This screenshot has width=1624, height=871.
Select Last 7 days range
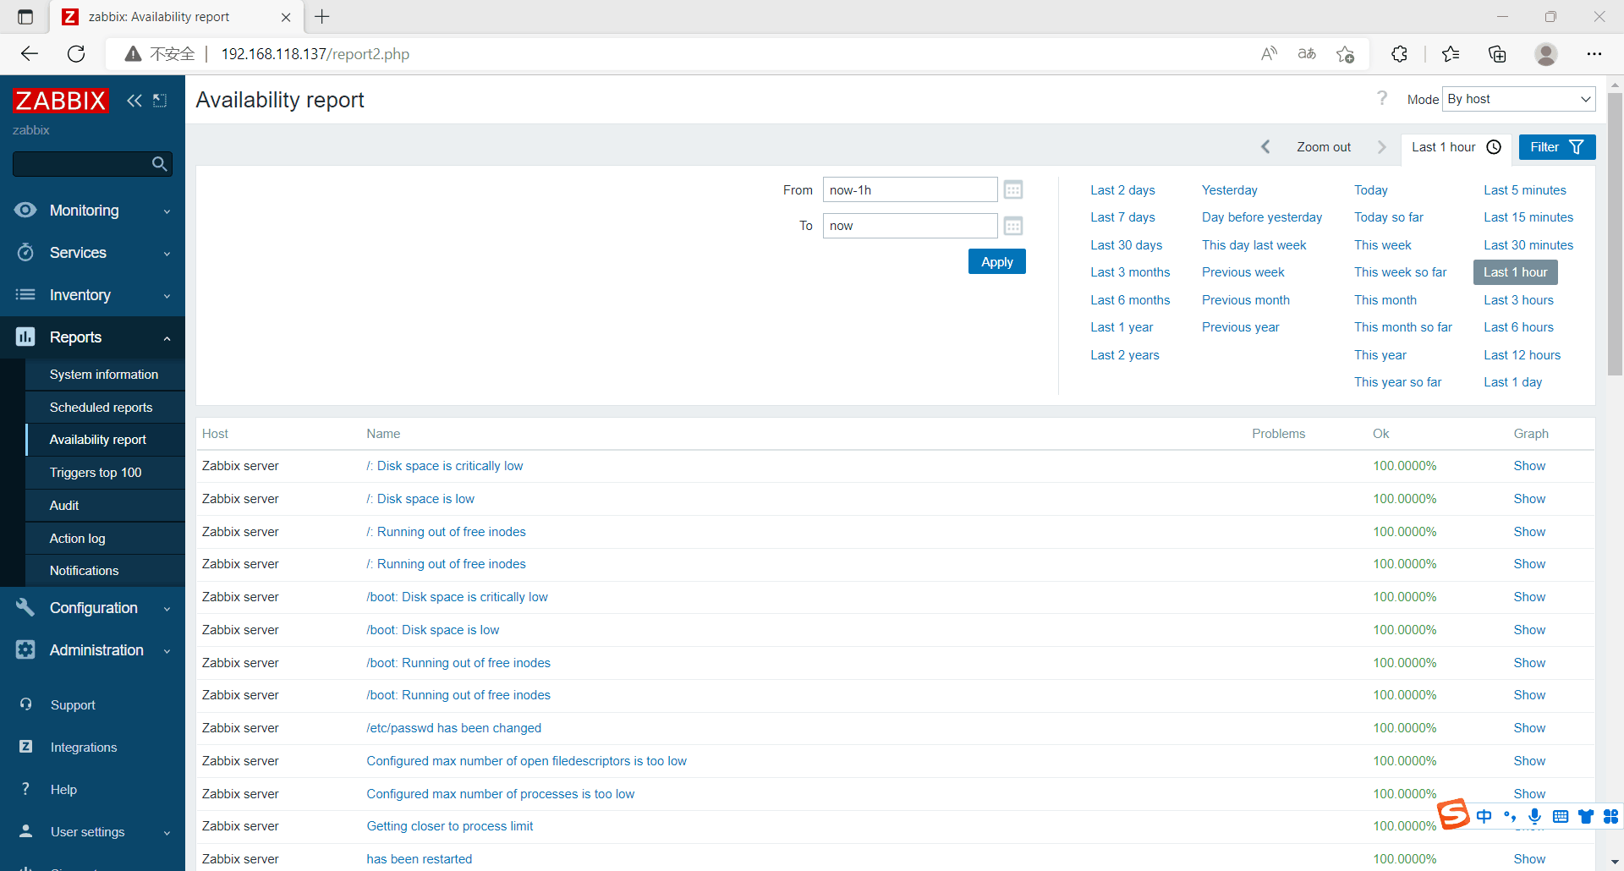coord(1122,217)
